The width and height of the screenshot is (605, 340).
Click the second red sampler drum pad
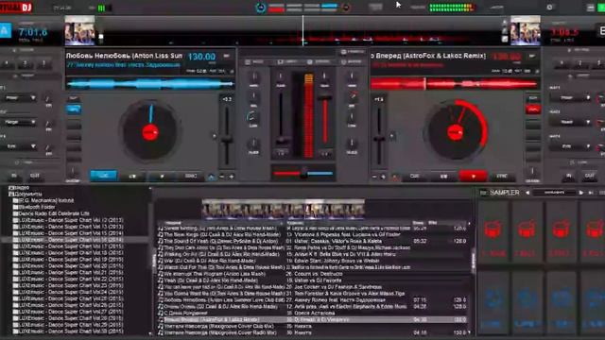(527, 232)
